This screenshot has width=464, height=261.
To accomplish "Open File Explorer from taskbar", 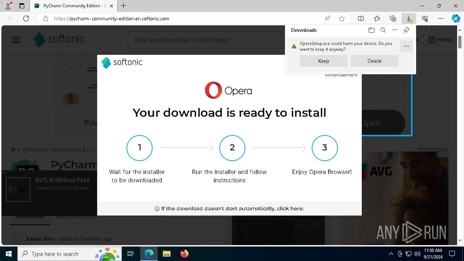I will pos(166,254).
